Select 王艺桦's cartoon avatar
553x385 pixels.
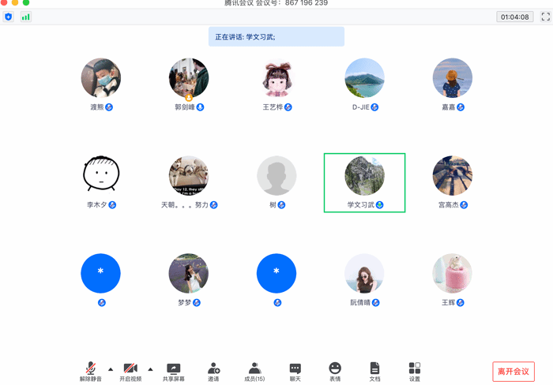tap(276, 78)
